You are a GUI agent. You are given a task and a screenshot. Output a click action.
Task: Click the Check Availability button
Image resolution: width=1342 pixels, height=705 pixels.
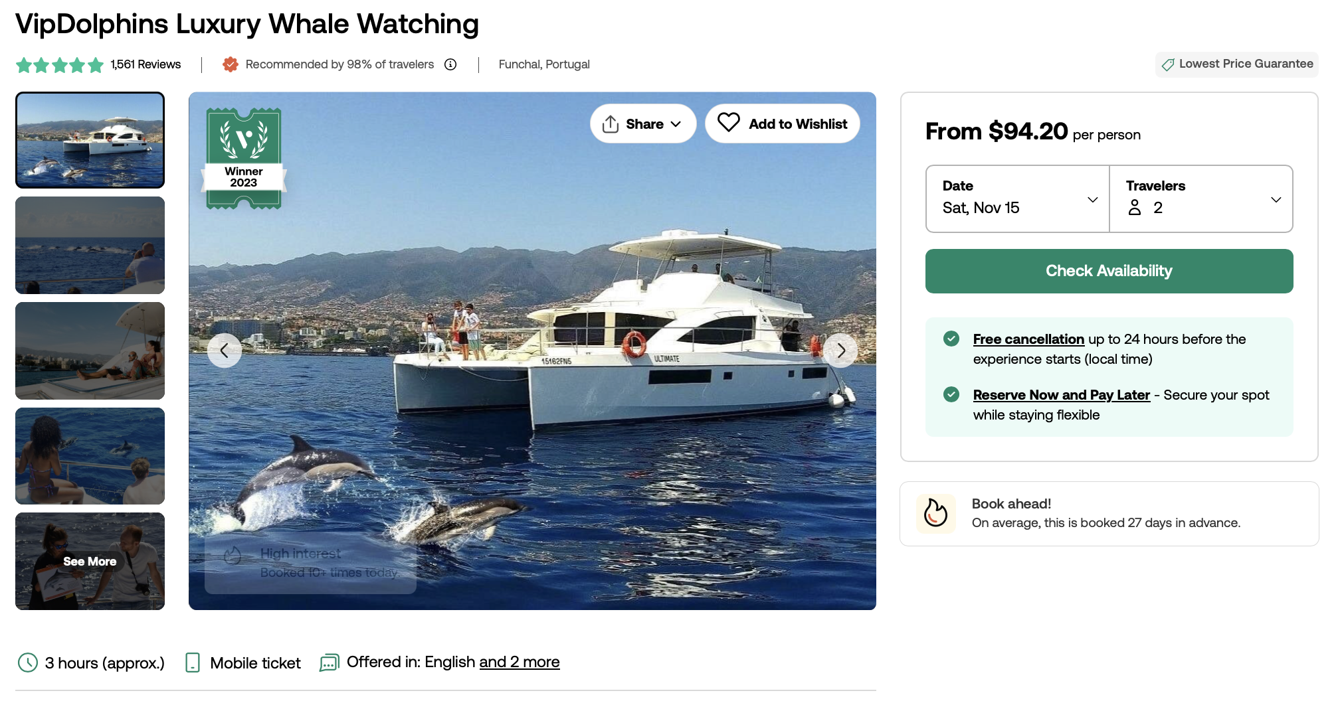tap(1109, 271)
